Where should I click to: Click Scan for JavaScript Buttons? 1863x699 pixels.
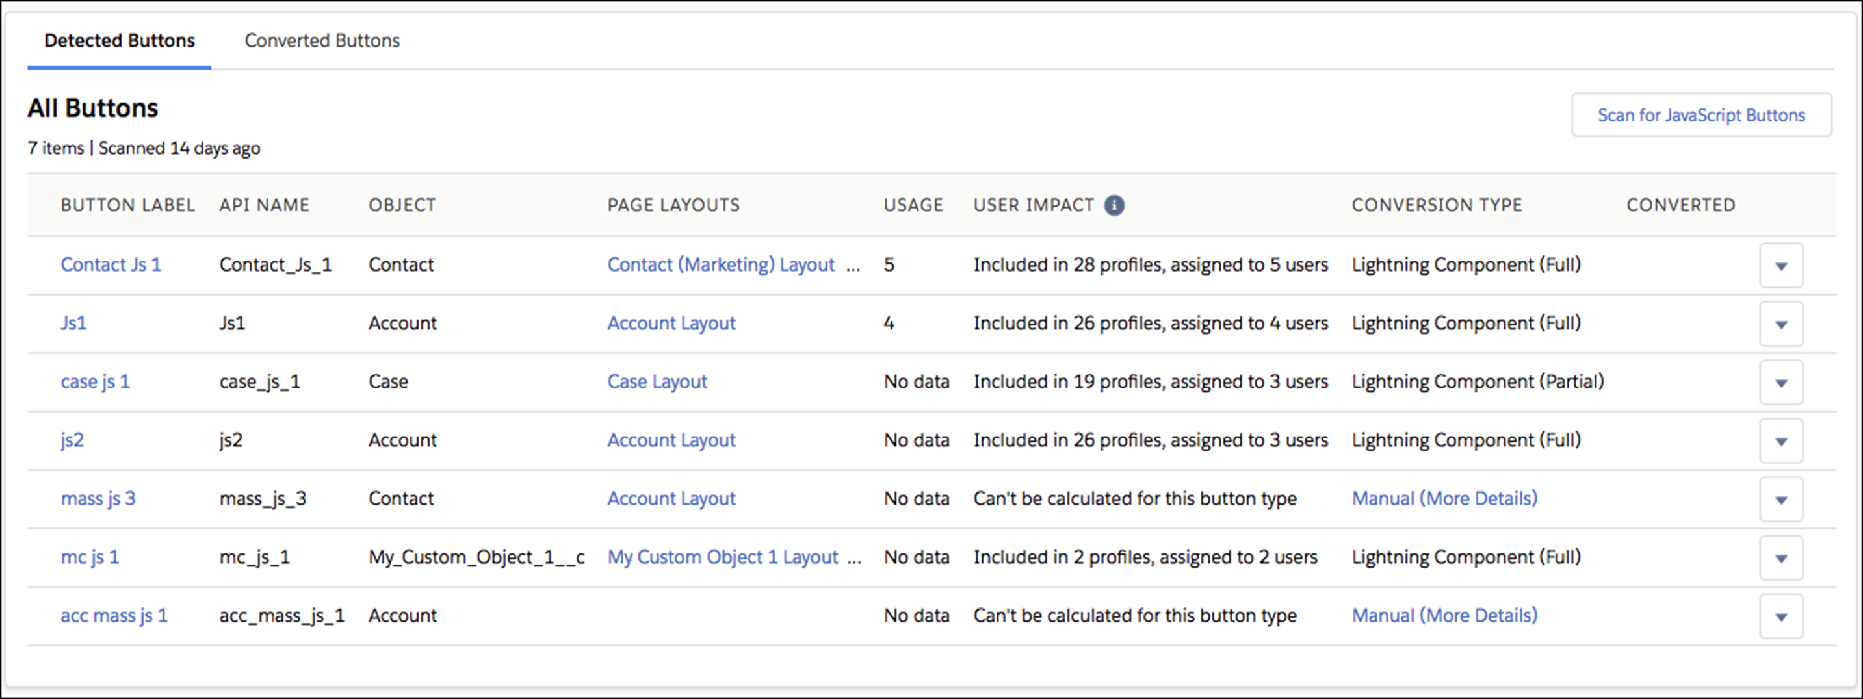[1701, 115]
